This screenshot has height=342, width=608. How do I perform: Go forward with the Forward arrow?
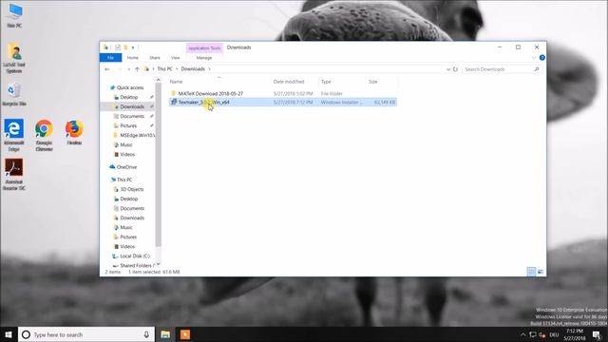(120, 69)
